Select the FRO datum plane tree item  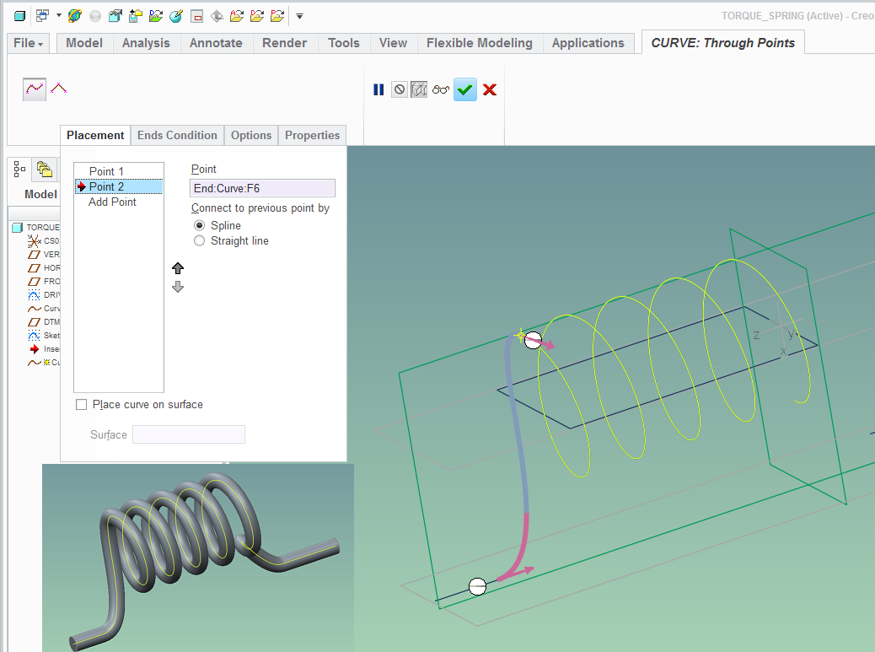click(44, 282)
